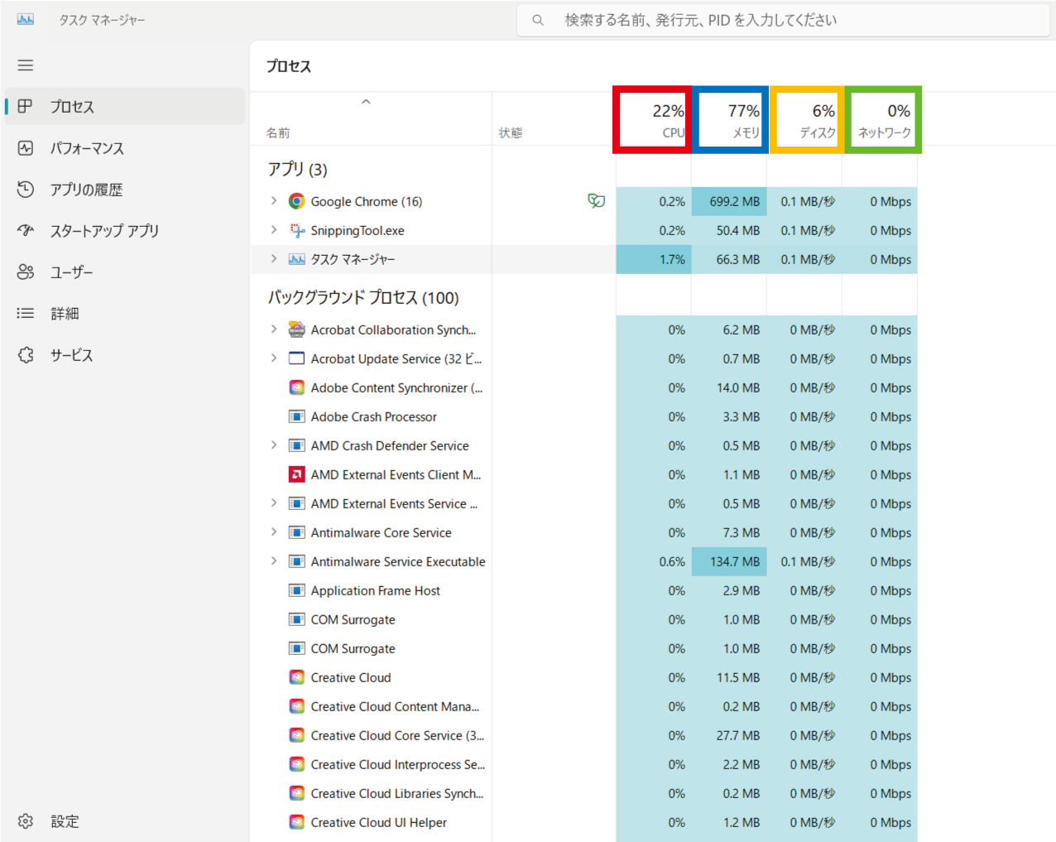Expand the SnippingTool.exe process
This screenshot has height=842, width=1056.
pos(274,229)
